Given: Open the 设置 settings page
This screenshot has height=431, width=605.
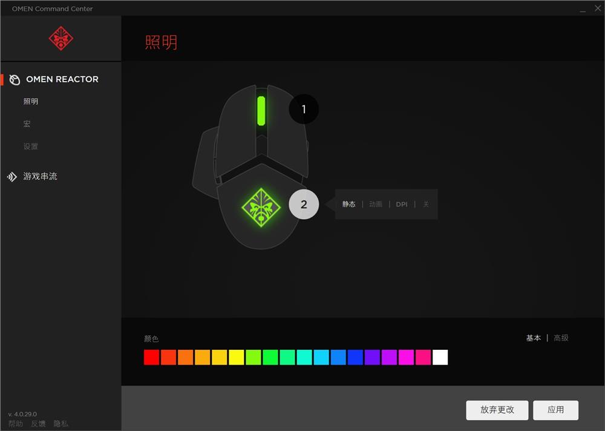Looking at the screenshot, I should click(30, 146).
